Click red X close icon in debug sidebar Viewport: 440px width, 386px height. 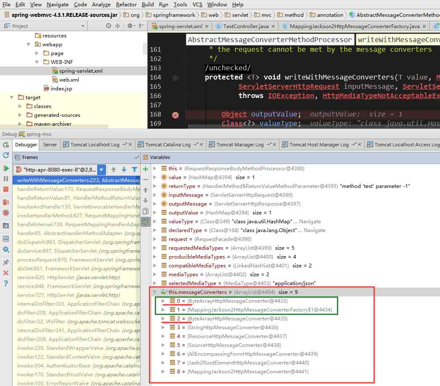click(x=6, y=272)
